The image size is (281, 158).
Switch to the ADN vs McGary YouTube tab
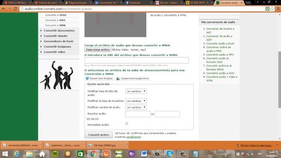click(18, 3)
